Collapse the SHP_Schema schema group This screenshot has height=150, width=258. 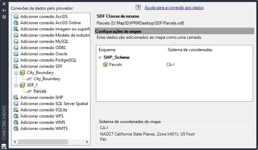[100, 57]
